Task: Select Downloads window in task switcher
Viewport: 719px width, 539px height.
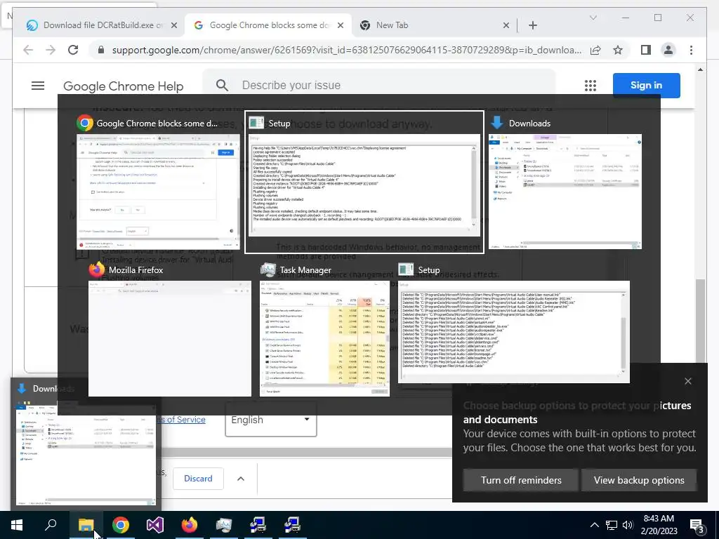Action: point(565,192)
